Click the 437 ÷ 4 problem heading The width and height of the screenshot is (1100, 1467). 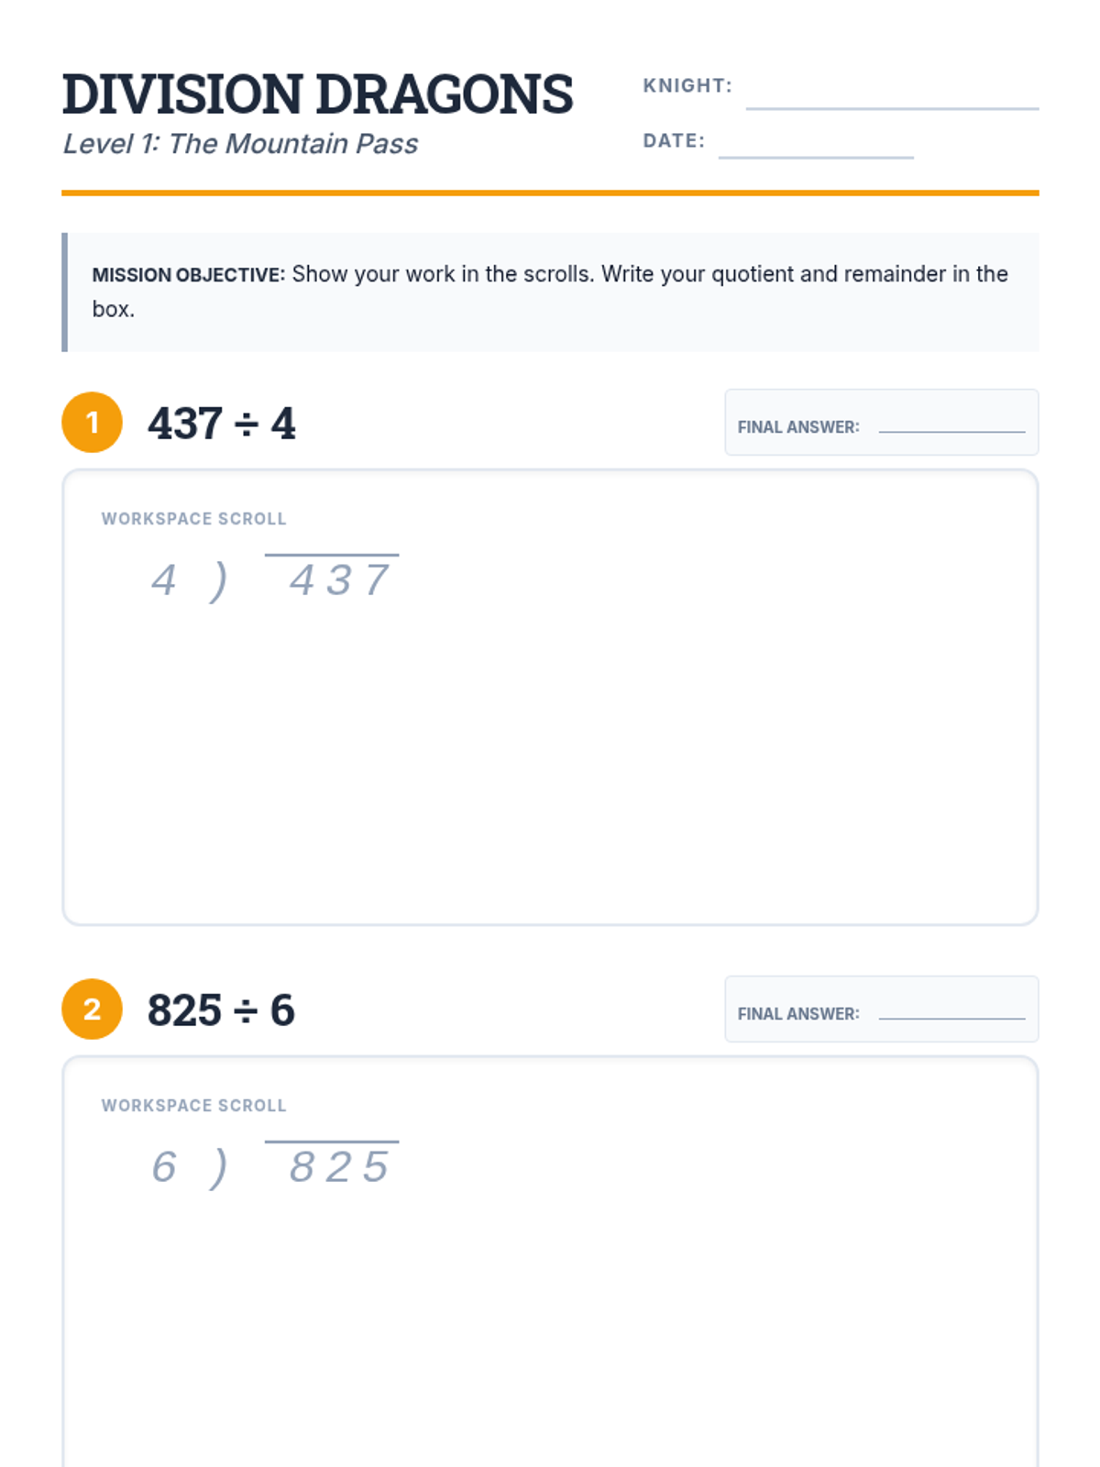[x=222, y=424]
